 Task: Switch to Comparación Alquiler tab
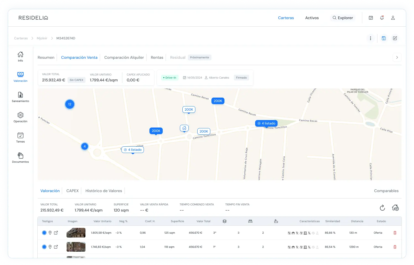tap(124, 57)
